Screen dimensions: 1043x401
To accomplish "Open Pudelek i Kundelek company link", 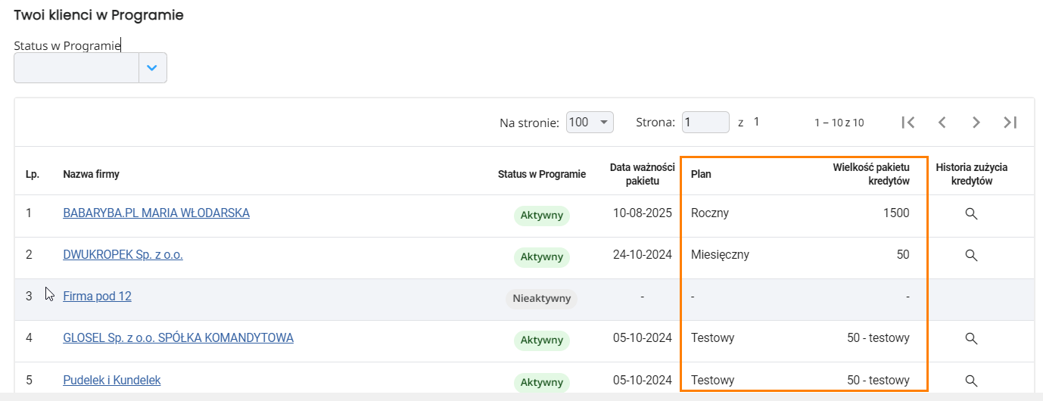I will tap(112, 380).
